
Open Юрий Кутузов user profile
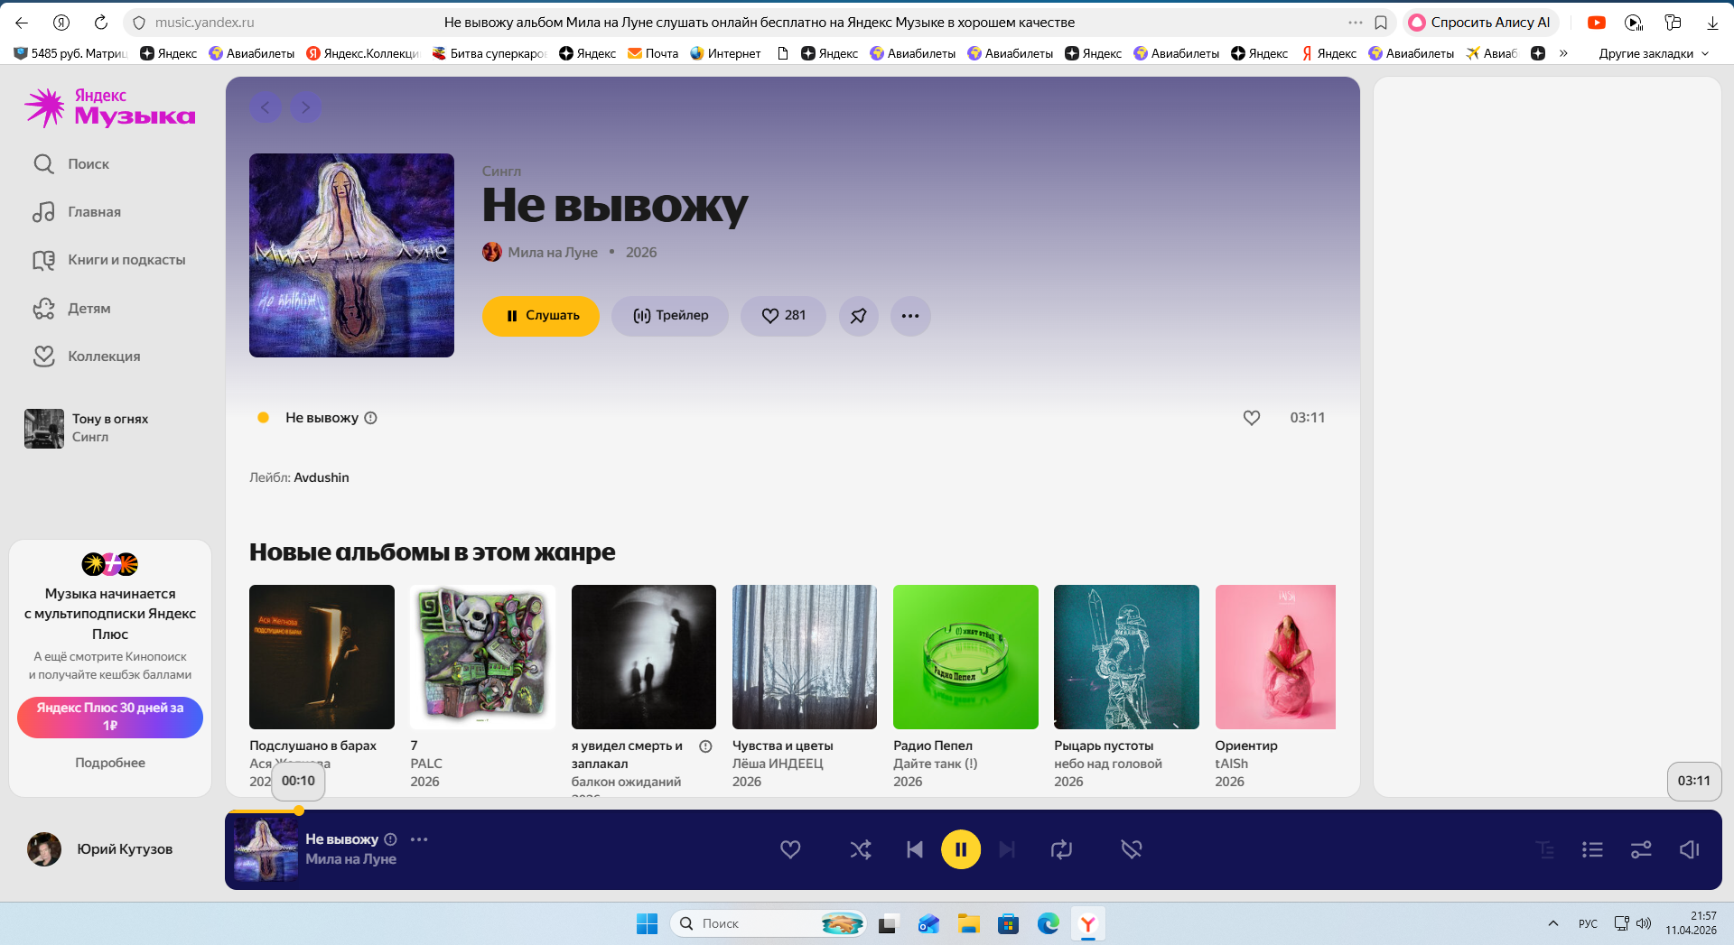tap(100, 849)
